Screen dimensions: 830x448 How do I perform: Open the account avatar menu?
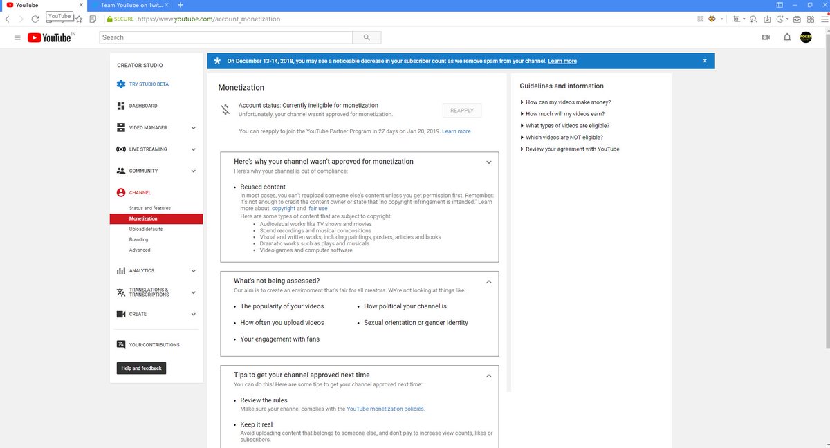(806, 37)
